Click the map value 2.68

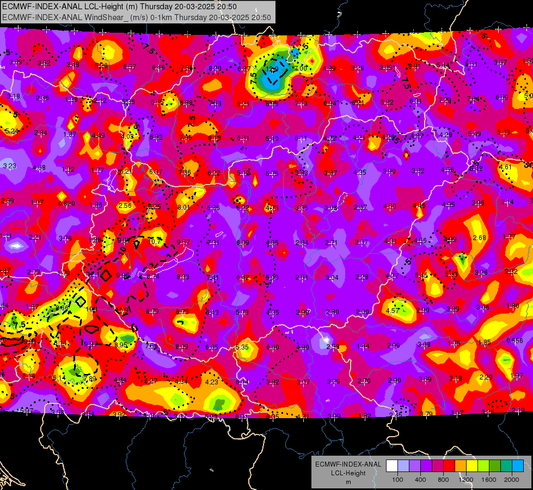click(x=479, y=238)
